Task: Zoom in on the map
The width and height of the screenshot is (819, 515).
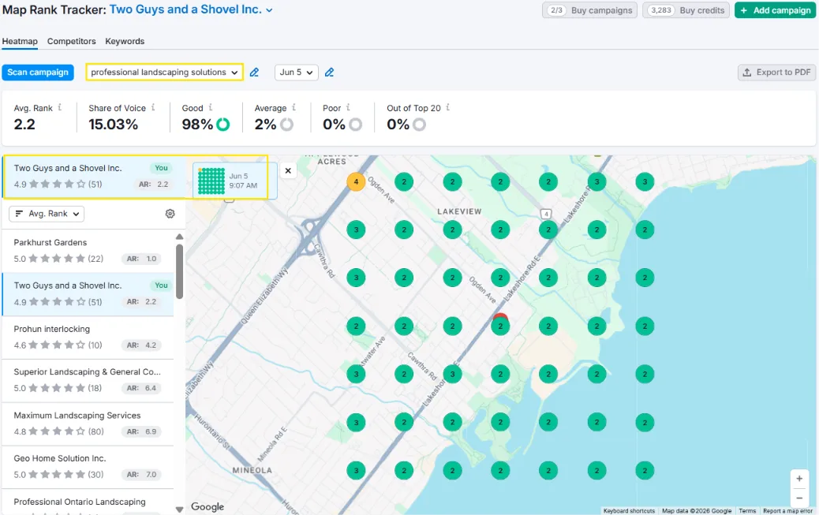Action: click(x=799, y=479)
